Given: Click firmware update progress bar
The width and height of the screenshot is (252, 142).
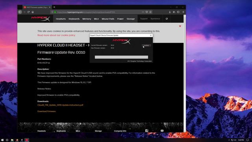Looking at the screenshot, I should pyautogui.click(x=121, y=57).
